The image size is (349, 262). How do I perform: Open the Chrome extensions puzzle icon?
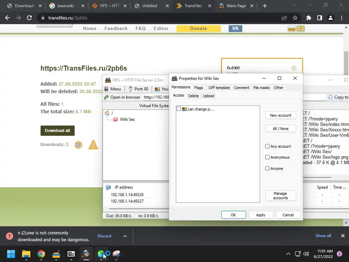[x=309, y=18]
